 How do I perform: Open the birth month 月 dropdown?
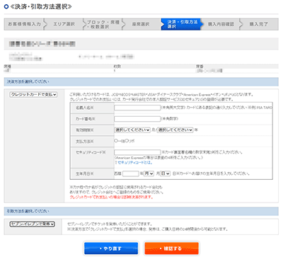tap(149, 173)
